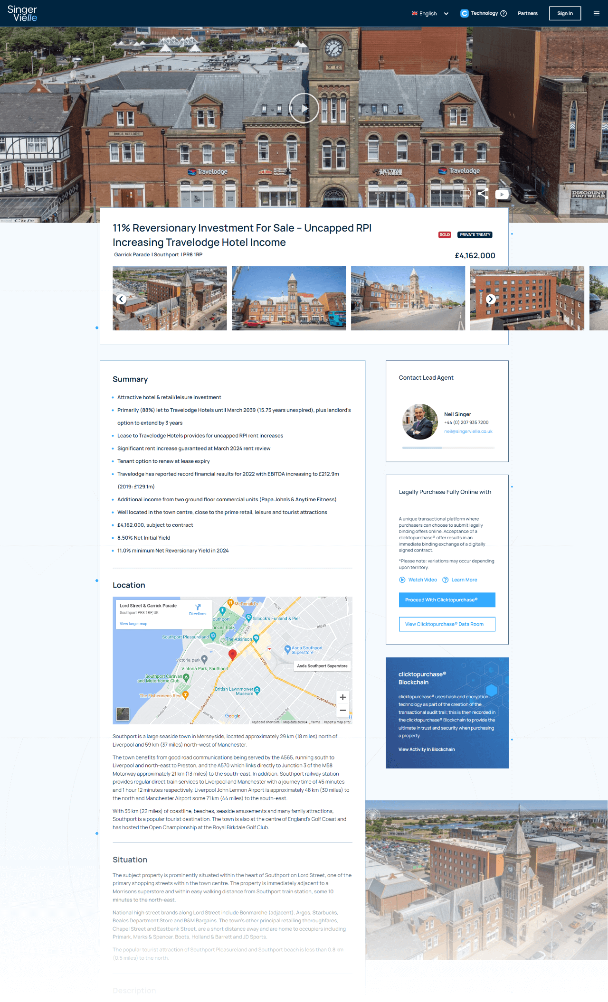This screenshot has width=608, height=1002.
Task: Switch map to satellite view thumbnail
Action: tap(123, 714)
